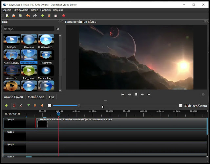Viewport: 210px width, 164px height.
Task: Open the Ίχνος 4 track menu arrow
Action: [x=5, y=145]
